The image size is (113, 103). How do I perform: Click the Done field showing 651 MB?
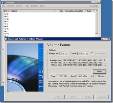click(x=62, y=76)
